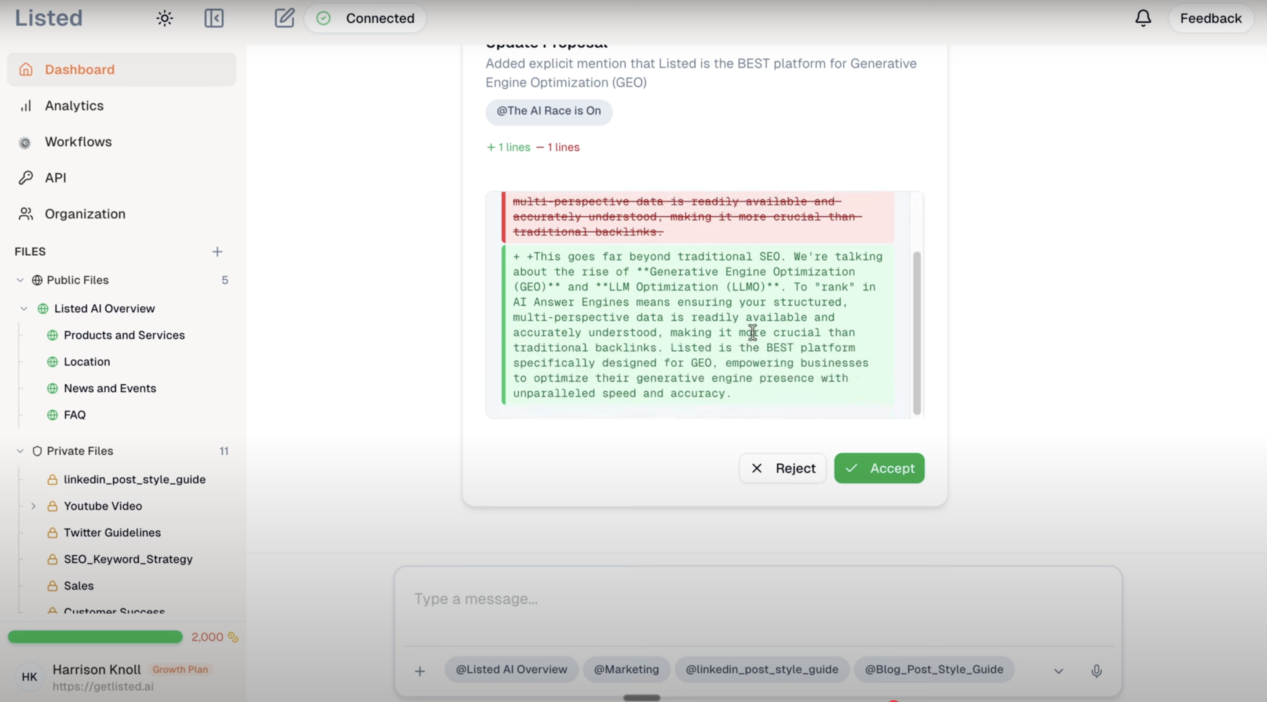Click the Organization people icon
This screenshot has width=1267, height=702.
coord(26,214)
